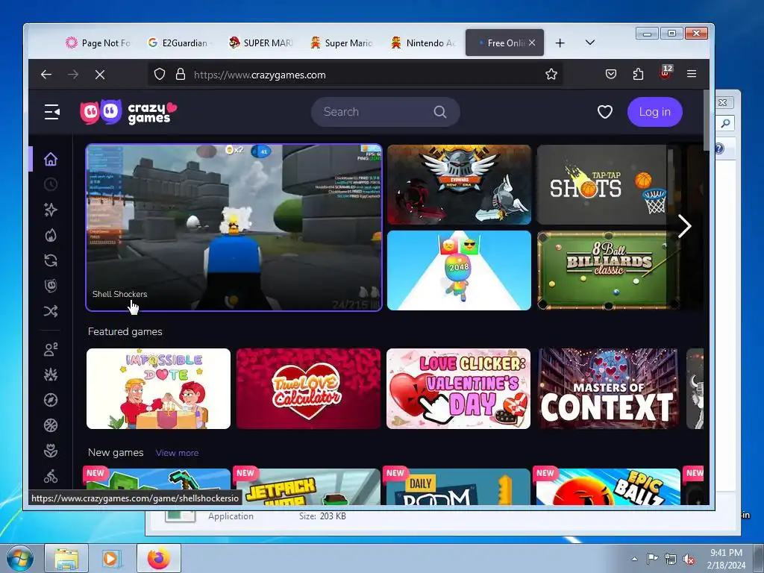Expand the list all tabs chevron

pyautogui.click(x=589, y=43)
